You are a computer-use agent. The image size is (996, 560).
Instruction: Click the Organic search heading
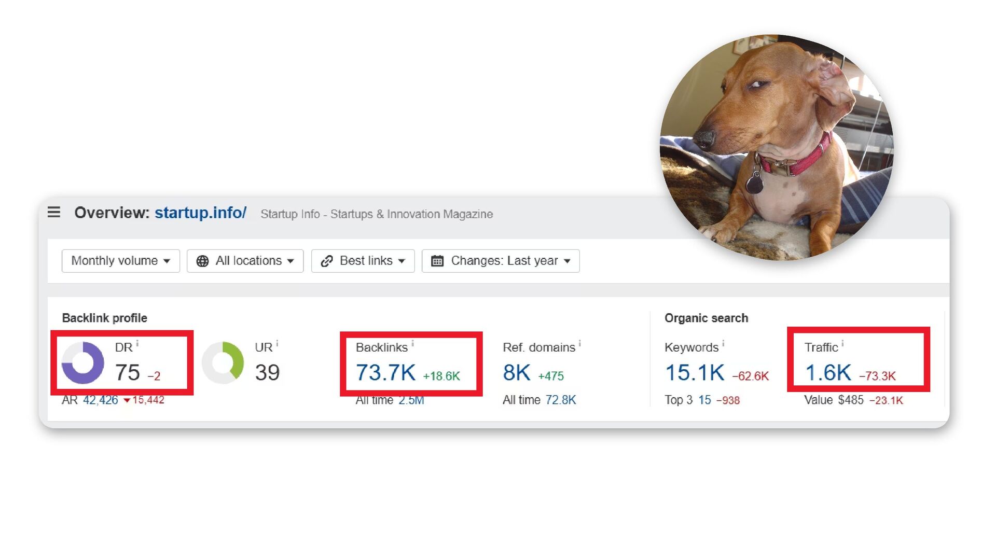(x=706, y=318)
